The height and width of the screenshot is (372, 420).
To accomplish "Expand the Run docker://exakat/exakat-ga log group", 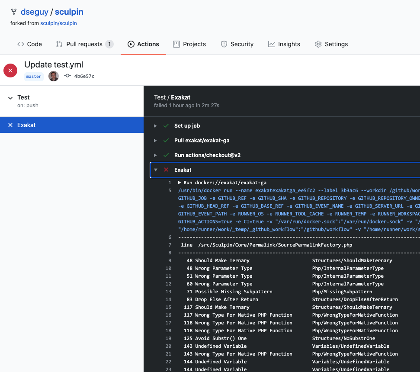I will point(180,183).
